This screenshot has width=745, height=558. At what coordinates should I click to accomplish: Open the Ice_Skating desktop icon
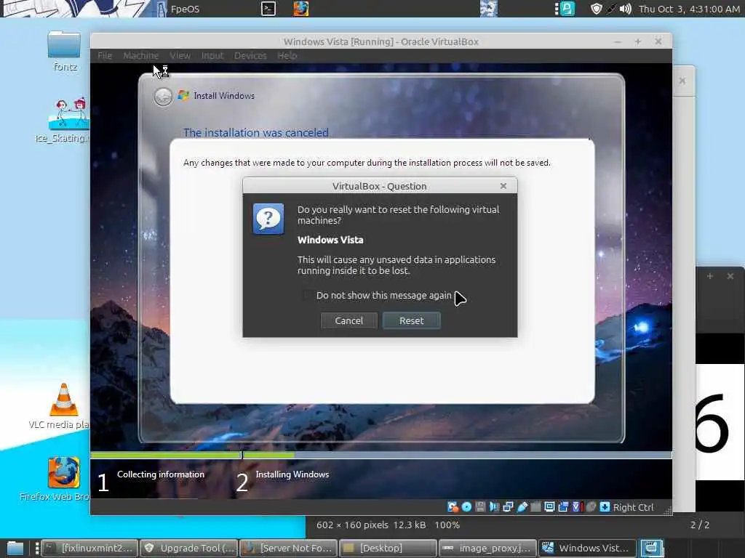(65, 120)
